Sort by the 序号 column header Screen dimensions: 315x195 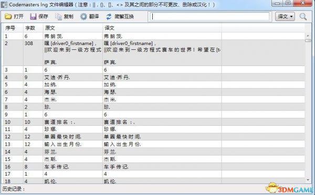coord(13,28)
